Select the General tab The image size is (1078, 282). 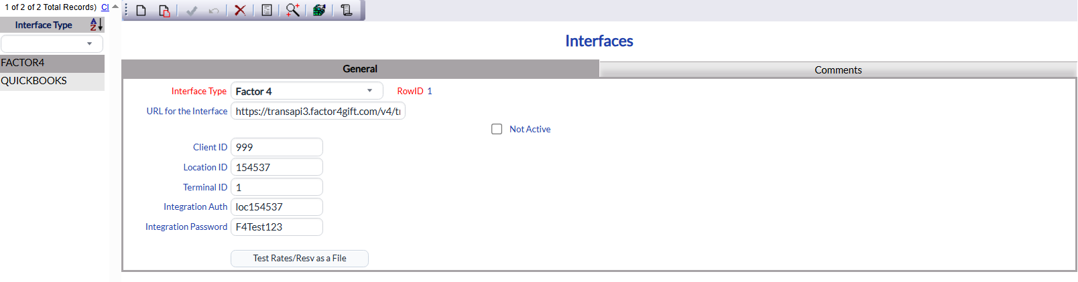[360, 69]
